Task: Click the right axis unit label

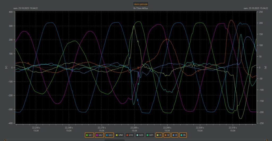Action: pos(265,68)
